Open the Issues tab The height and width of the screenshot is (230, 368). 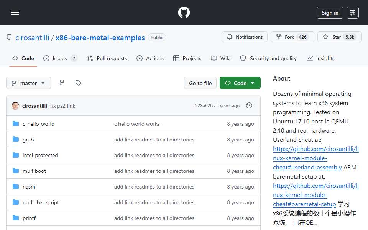pyautogui.click(x=60, y=58)
